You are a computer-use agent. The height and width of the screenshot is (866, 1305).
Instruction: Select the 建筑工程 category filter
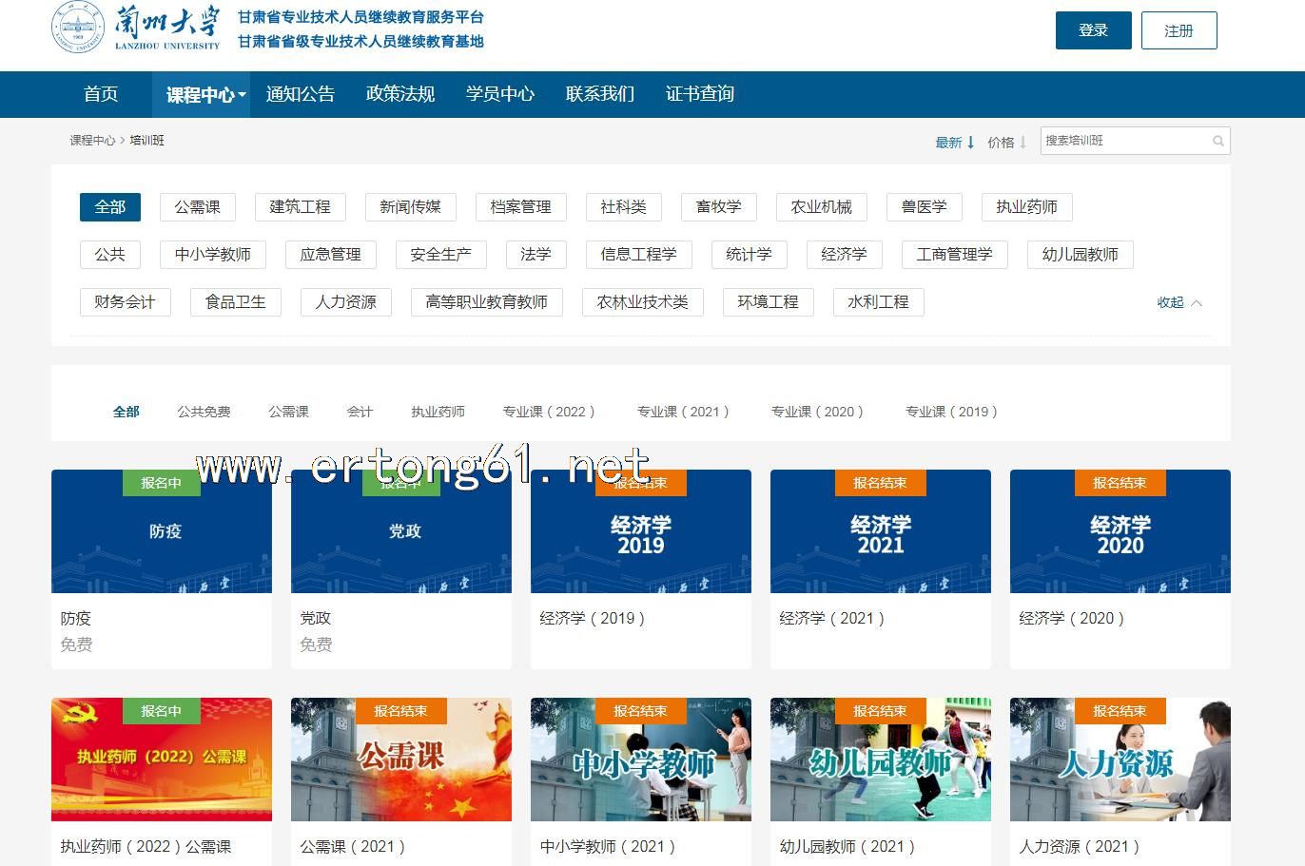(300, 207)
